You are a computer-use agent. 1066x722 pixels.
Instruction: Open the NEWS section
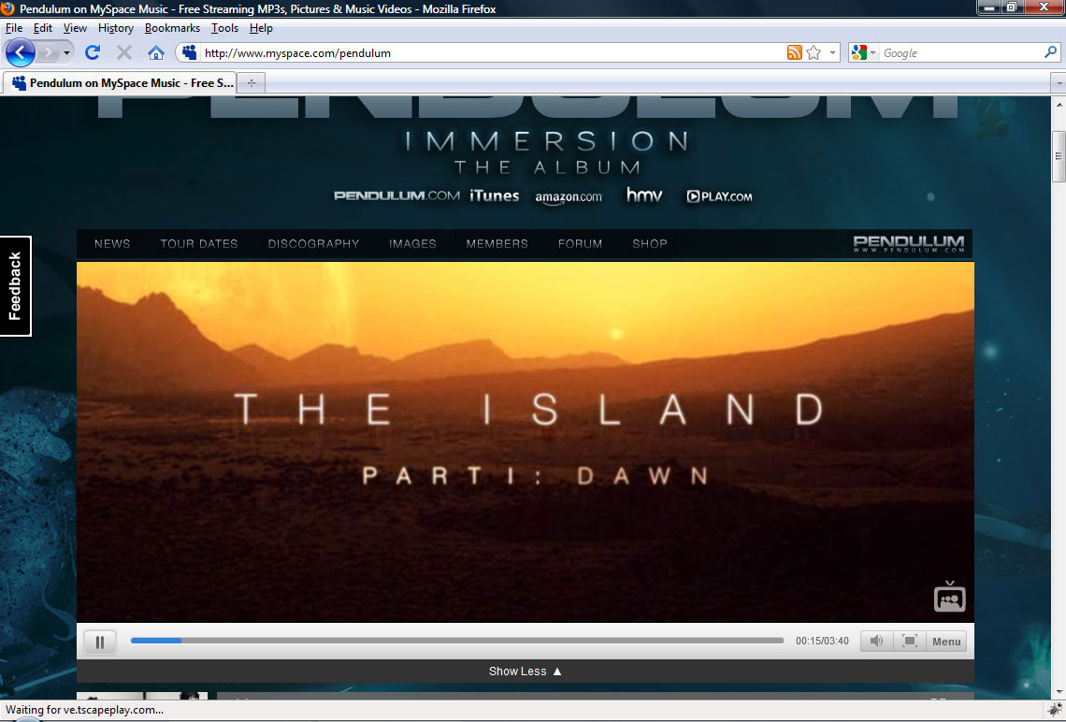[112, 243]
